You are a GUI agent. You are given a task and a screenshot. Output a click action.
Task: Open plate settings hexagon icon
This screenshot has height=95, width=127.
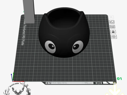tap(114, 37)
